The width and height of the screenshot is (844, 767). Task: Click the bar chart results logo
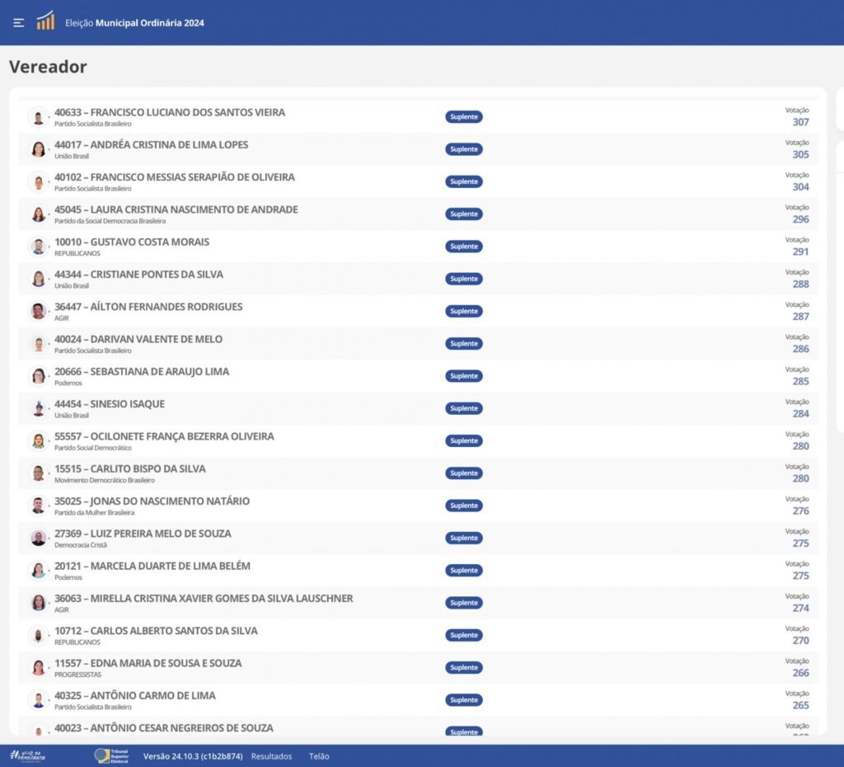click(45, 21)
